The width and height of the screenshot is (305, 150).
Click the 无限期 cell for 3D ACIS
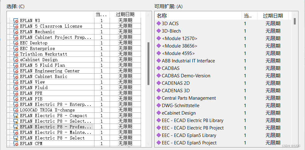tap(273, 24)
